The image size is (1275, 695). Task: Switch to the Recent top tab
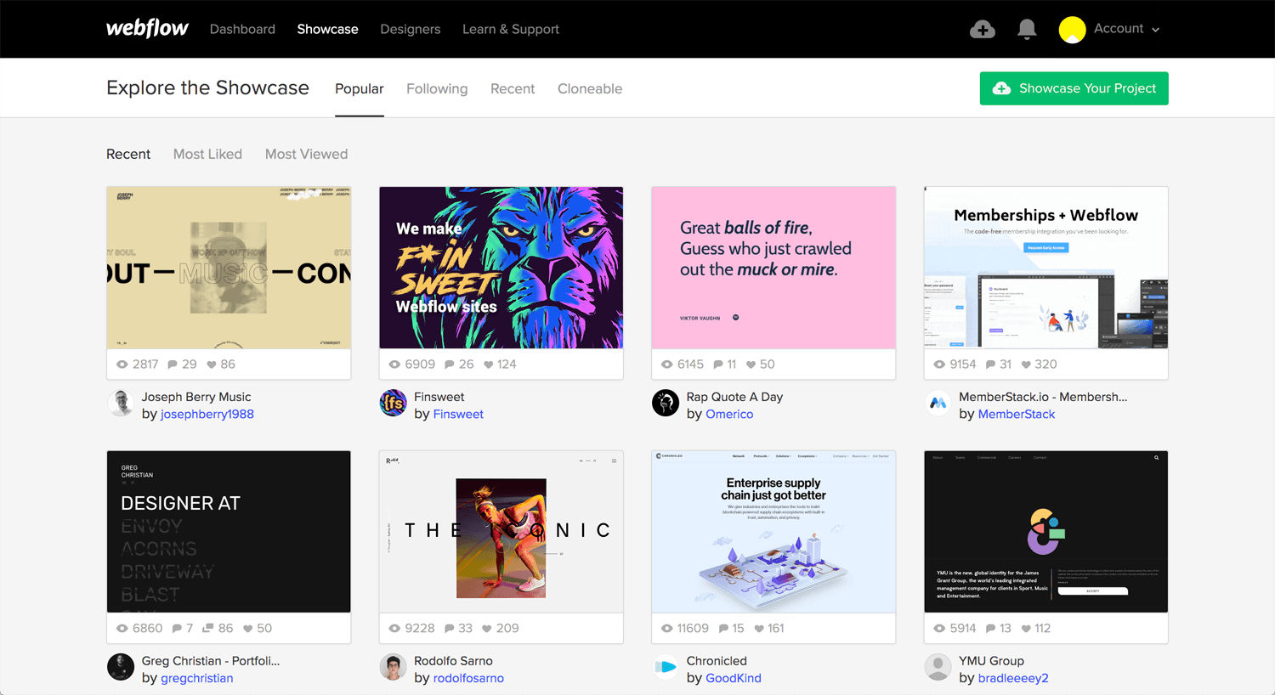tap(513, 88)
